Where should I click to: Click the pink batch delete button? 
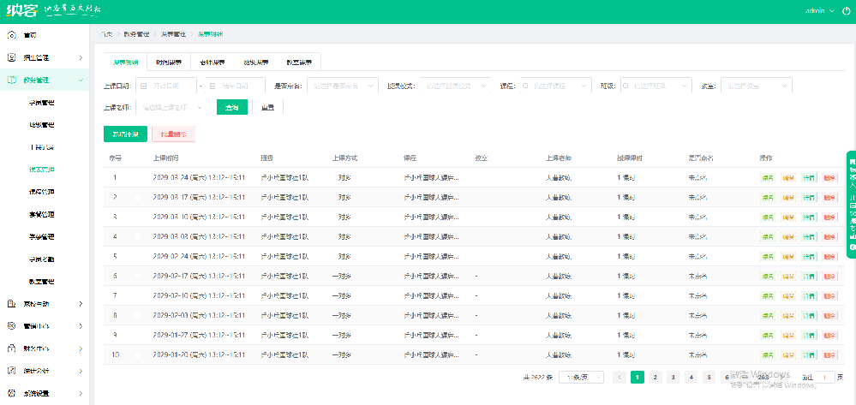coord(174,134)
